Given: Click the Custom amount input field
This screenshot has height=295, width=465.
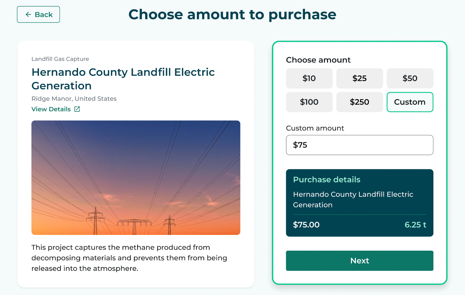Looking at the screenshot, I should 360,145.
